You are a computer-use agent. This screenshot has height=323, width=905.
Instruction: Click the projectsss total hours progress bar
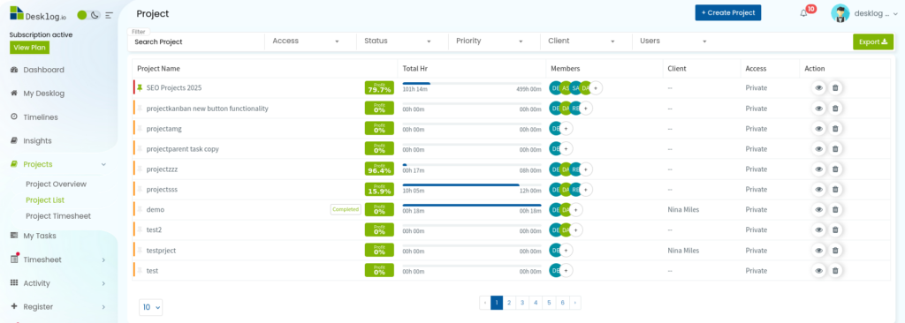(472, 184)
